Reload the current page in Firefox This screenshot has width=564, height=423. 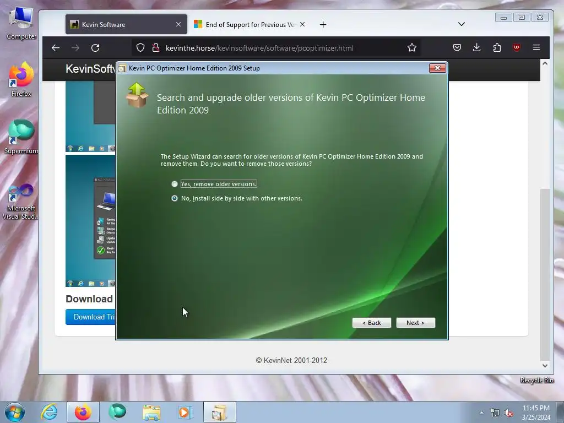coord(95,48)
